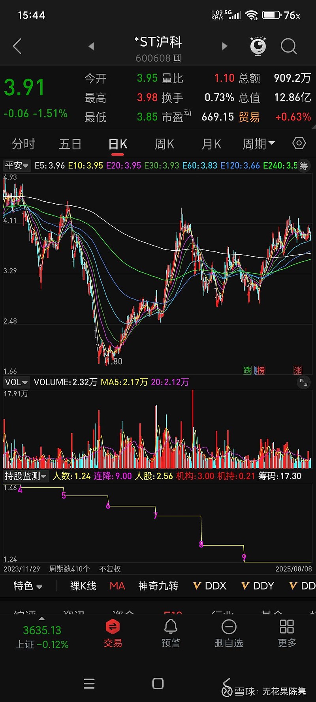Tap 最高 value 3.98
The image size is (316, 702).
coord(147,98)
